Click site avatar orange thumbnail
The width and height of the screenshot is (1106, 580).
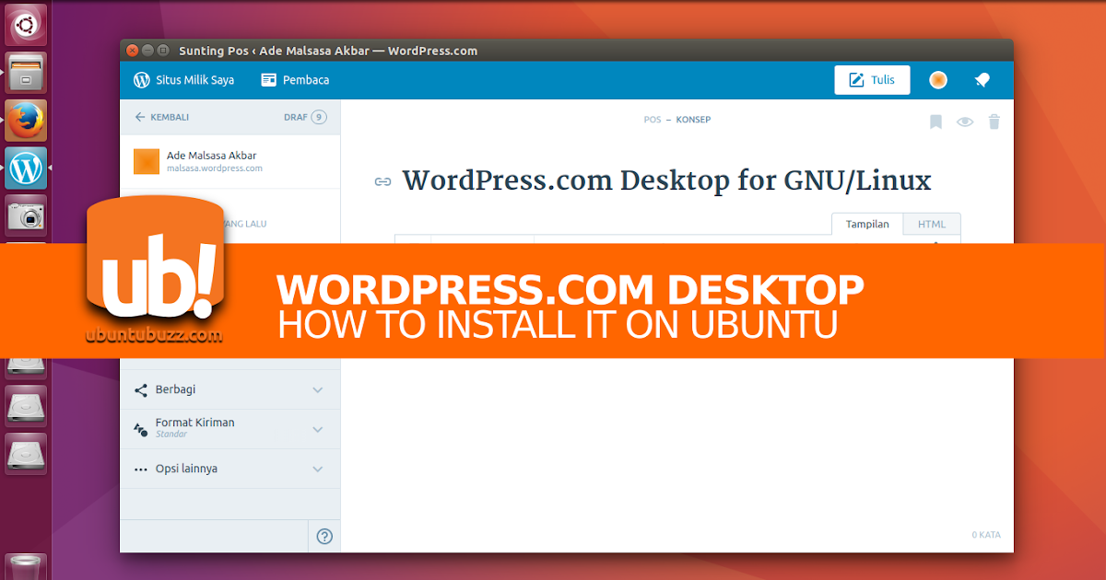pos(147,161)
